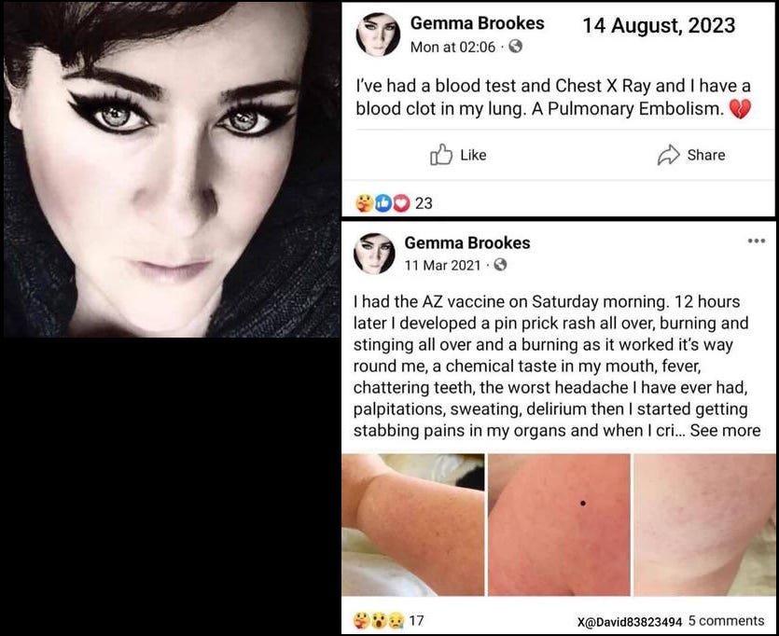This screenshot has width=779, height=636.
Task: Click the red heart reaction icon beside 23
Action: click(401, 202)
